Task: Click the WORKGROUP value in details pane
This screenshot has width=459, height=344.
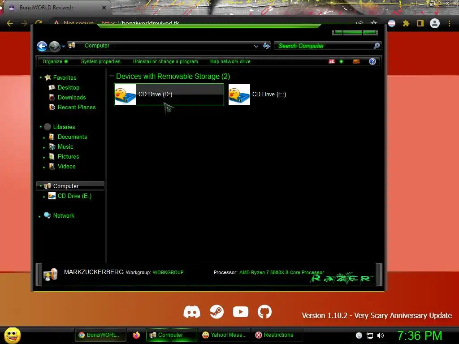Action: [x=168, y=272]
